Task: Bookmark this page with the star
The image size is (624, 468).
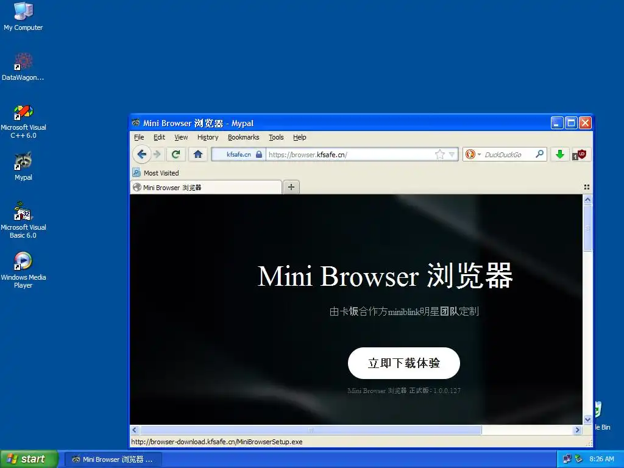Action: click(440, 154)
